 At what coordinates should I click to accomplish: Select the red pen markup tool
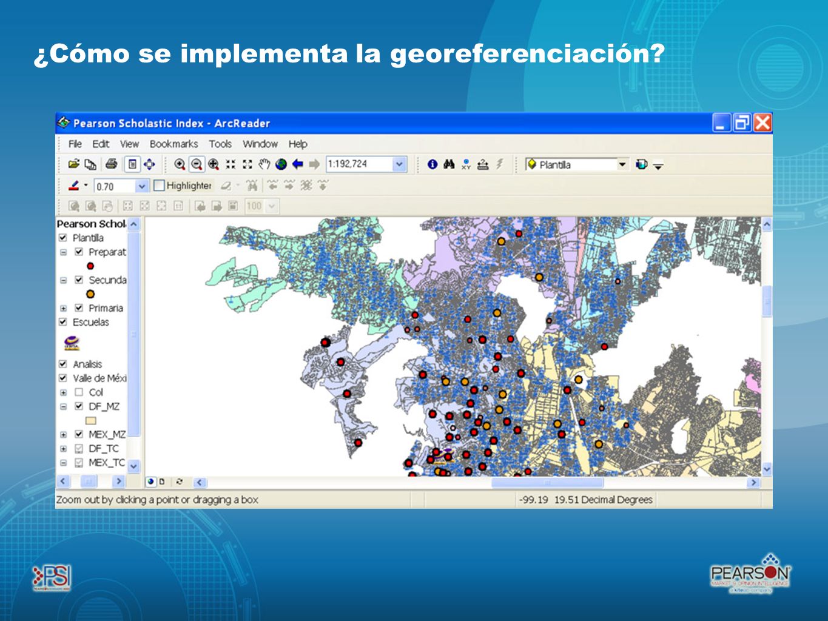tap(73, 186)
